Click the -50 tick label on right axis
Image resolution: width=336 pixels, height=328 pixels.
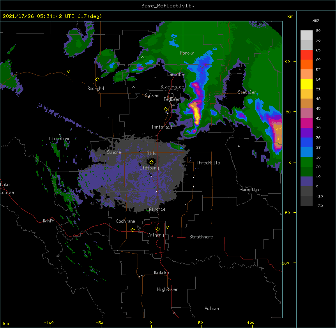(286, 213)
